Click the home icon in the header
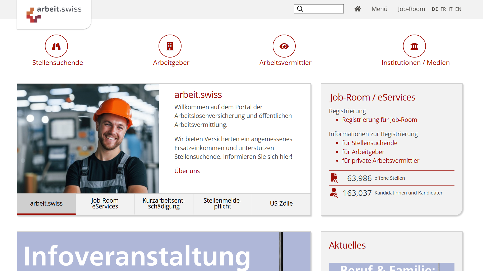This screenshot has height=271, width=483. [x=357, y=9]
